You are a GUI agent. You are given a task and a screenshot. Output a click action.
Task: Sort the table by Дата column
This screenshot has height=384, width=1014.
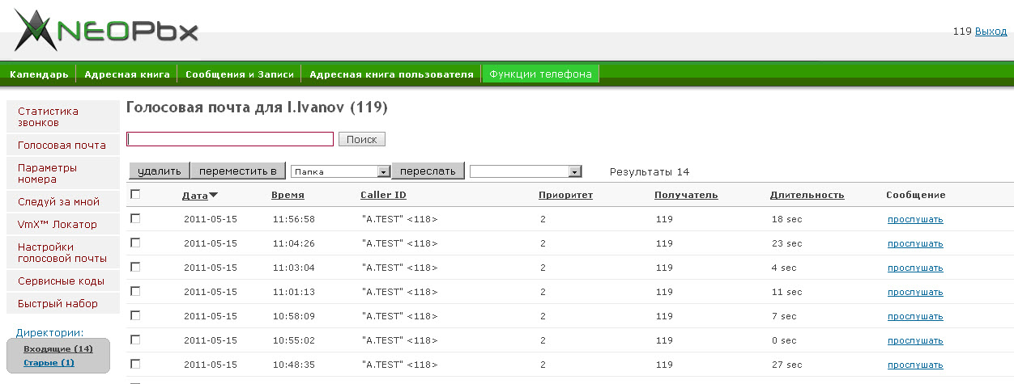(x=195, y=195)
